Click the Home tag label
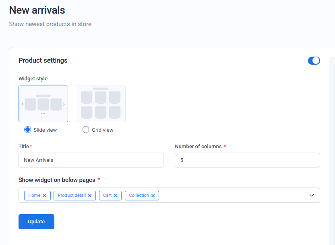The image size is (335, 245). point(34,195)
